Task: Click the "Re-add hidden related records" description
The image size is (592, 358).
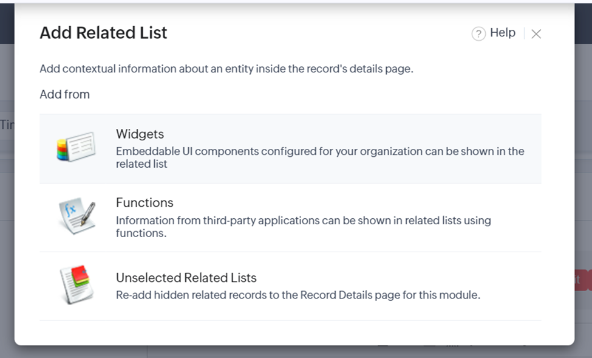Action: coord(298,295)
